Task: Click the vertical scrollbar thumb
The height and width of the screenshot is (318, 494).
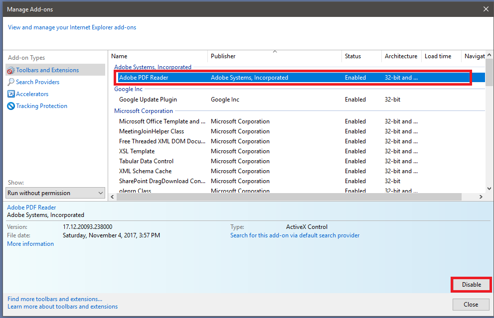Action: [x=489, y=72]
